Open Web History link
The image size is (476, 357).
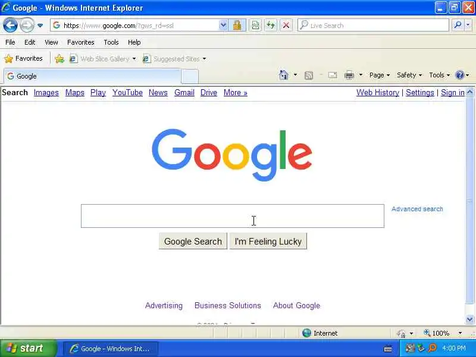click(x=378, y=93)
